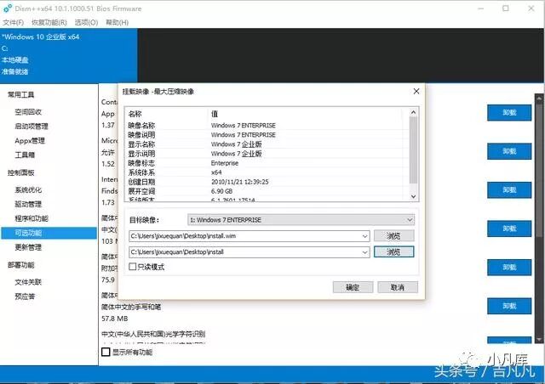Select Appx管理 in the sidebar
The image size is (545, 384).
30,141
